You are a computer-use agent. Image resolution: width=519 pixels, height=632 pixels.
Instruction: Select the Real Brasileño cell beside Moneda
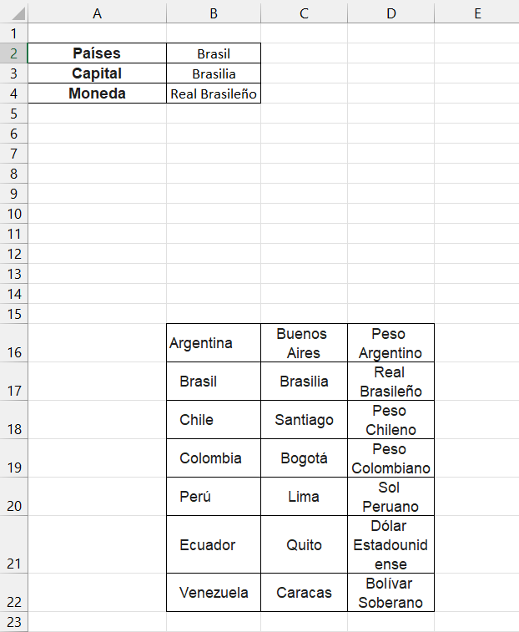click(x=214, y=94)
